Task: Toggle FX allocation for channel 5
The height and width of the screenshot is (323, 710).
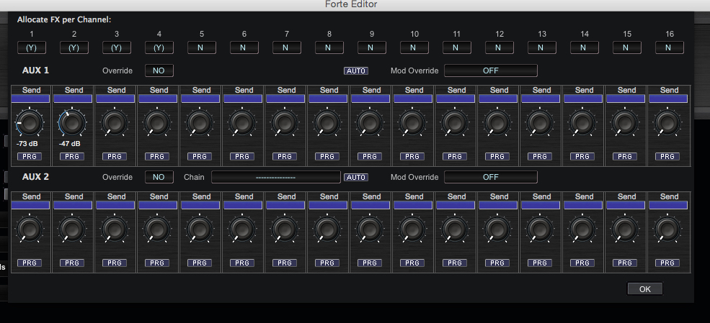Action: pyautogui.click(x=202, y=47)
